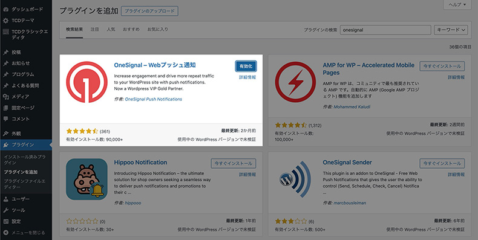Click author link marcbousleiman

(x=350, y=203)
